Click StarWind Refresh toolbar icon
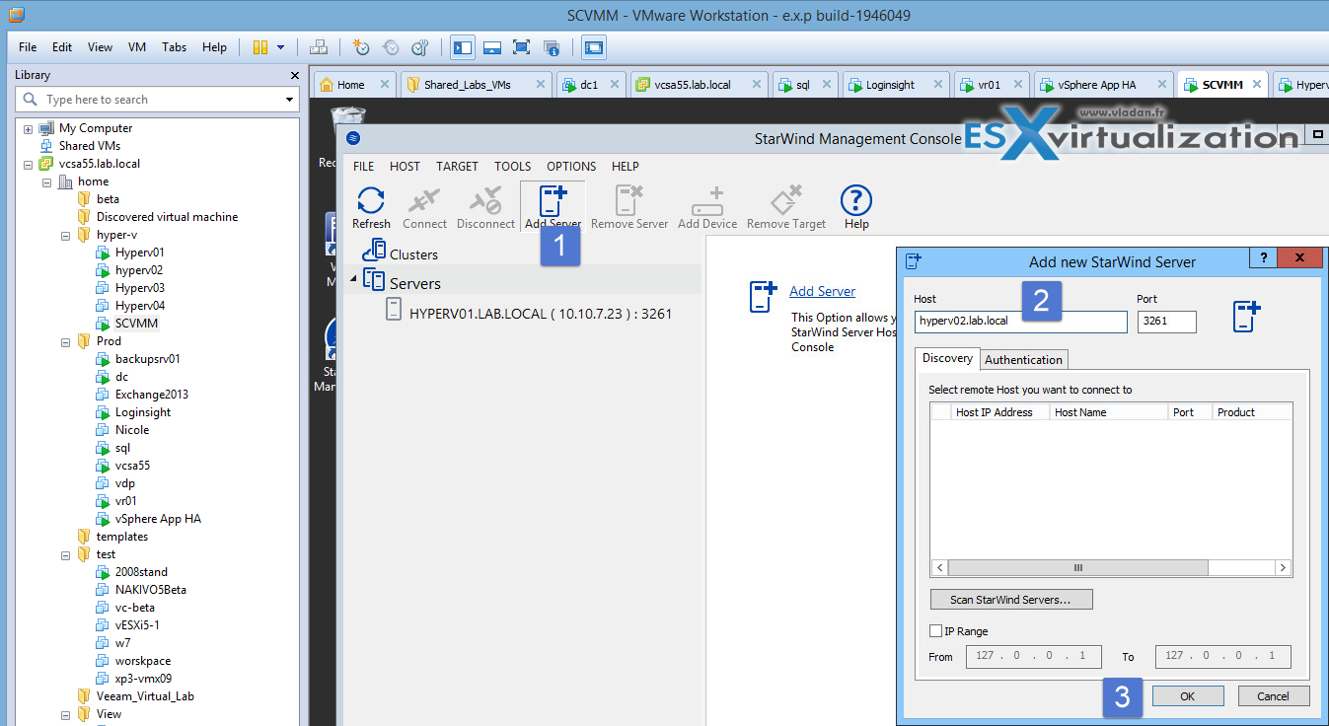 [x=371, y=208]
